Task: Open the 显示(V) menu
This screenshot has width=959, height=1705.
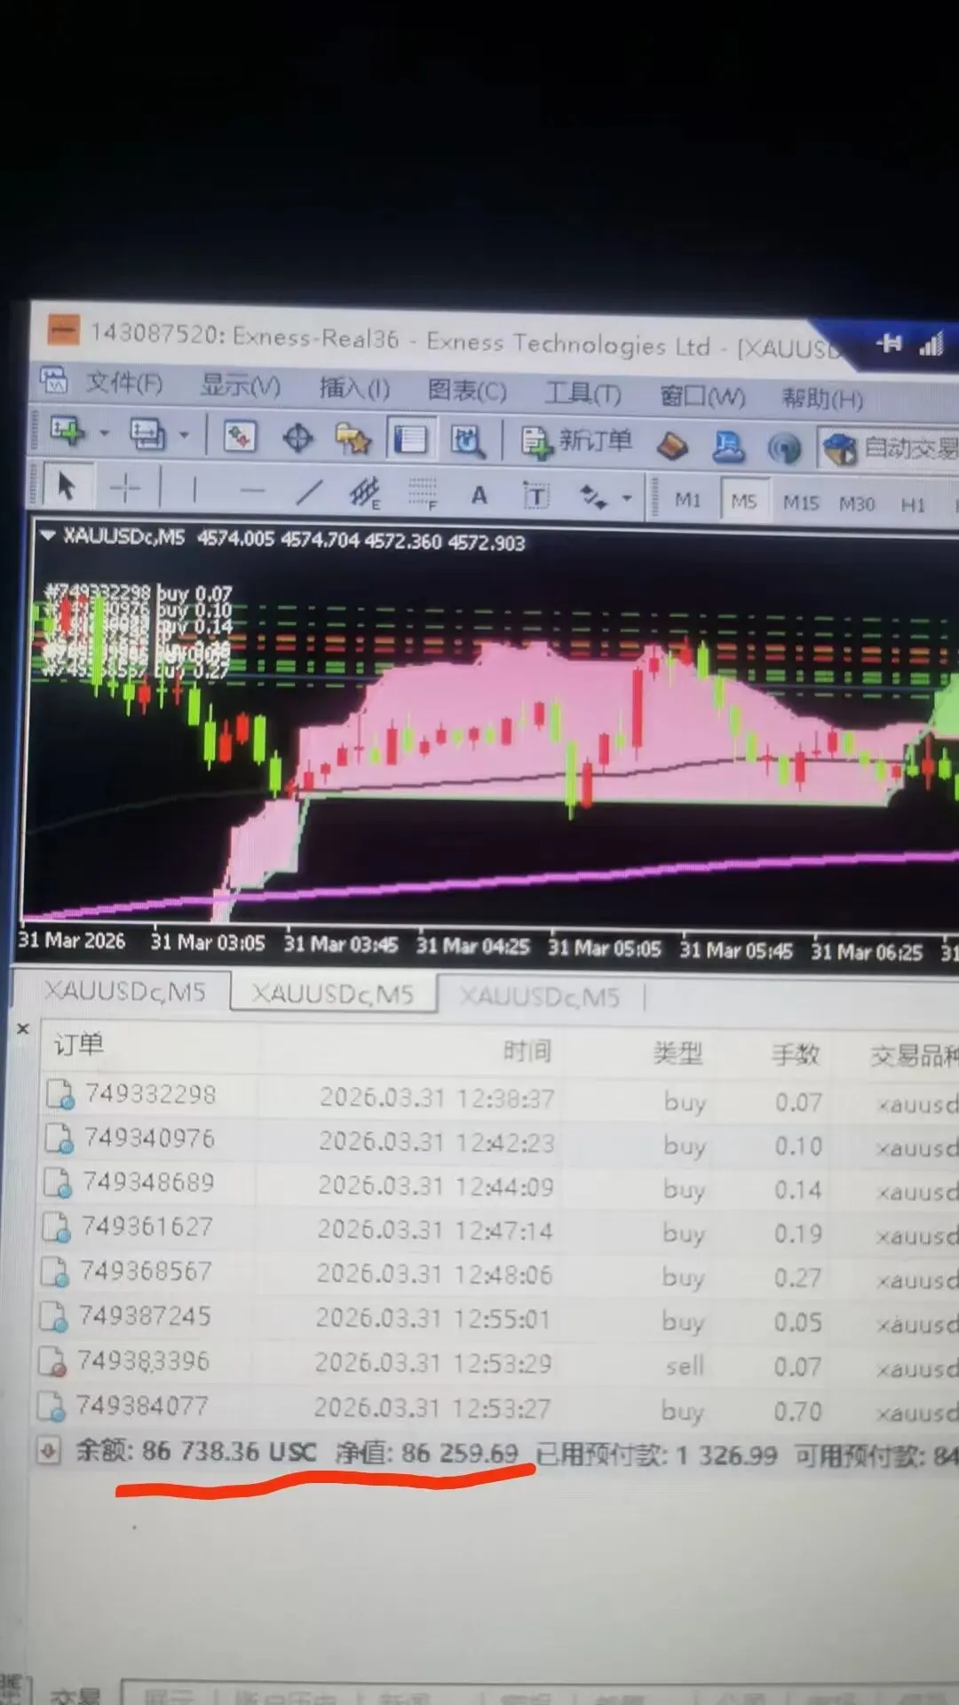Action: (240, 386)
